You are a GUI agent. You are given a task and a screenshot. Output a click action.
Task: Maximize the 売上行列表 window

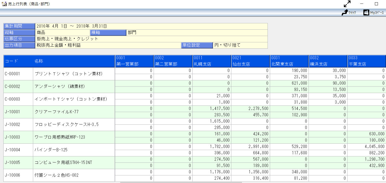376,4
